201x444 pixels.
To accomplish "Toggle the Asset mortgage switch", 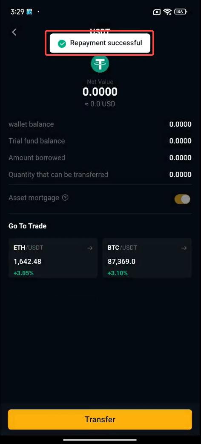I will point(182,199).
